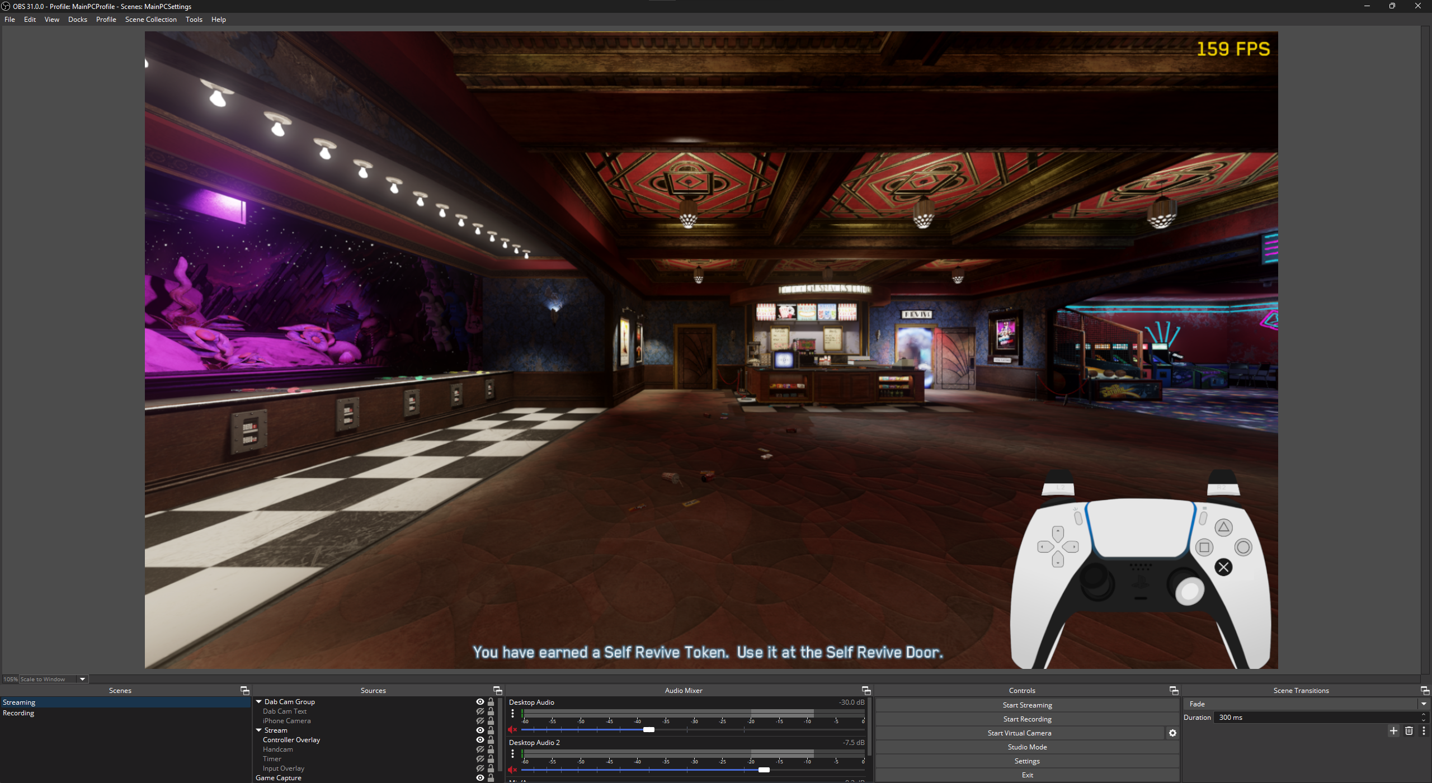Show the Handcam source

coord(480,749)
